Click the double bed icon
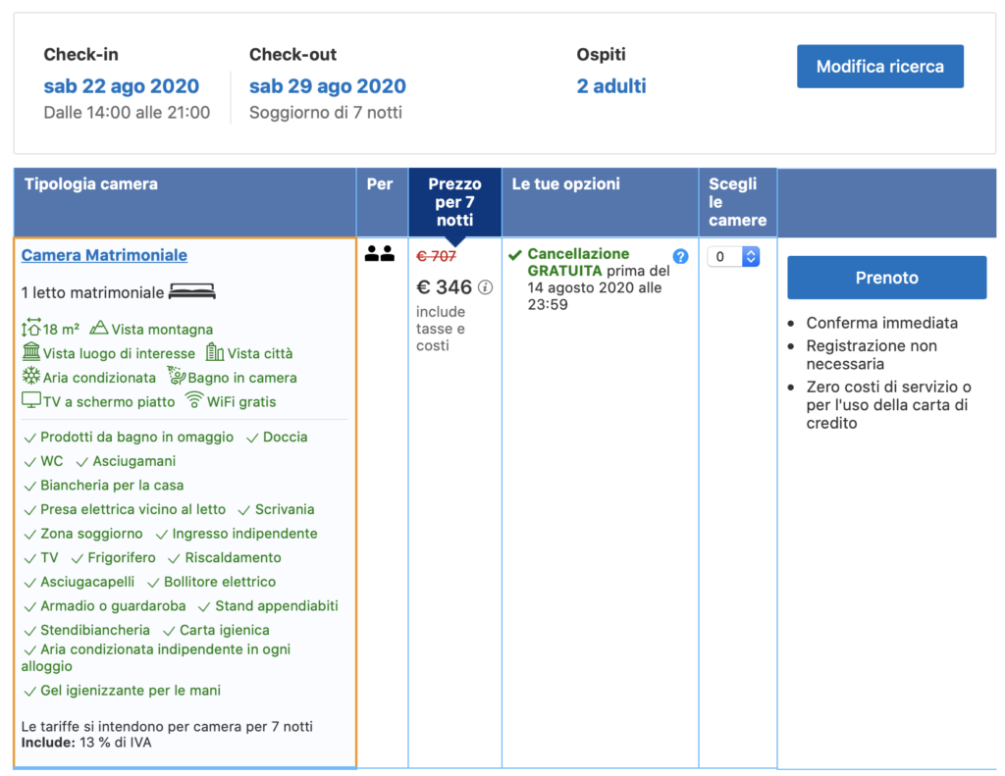The width and height of the screenshot is (1005, 776). 192,292
